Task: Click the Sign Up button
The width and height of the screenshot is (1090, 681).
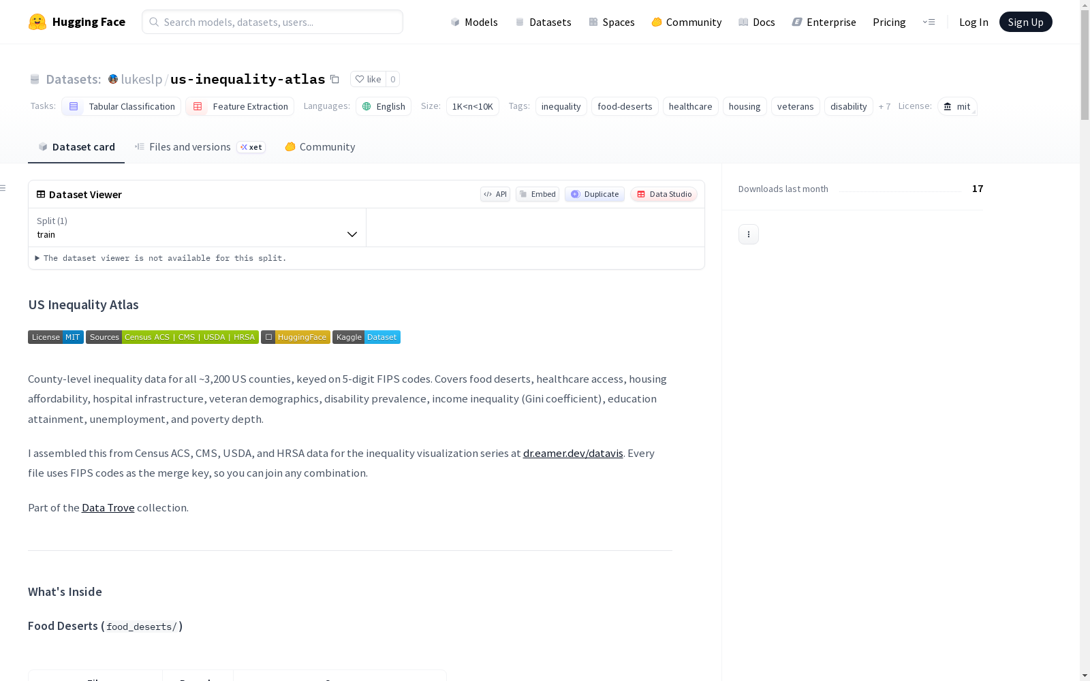Action: point(1025,22)
